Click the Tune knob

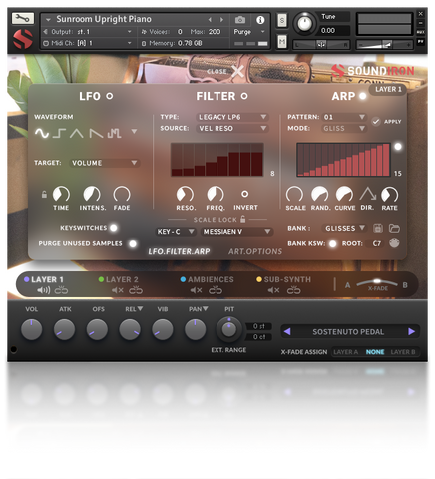(304, 23)
